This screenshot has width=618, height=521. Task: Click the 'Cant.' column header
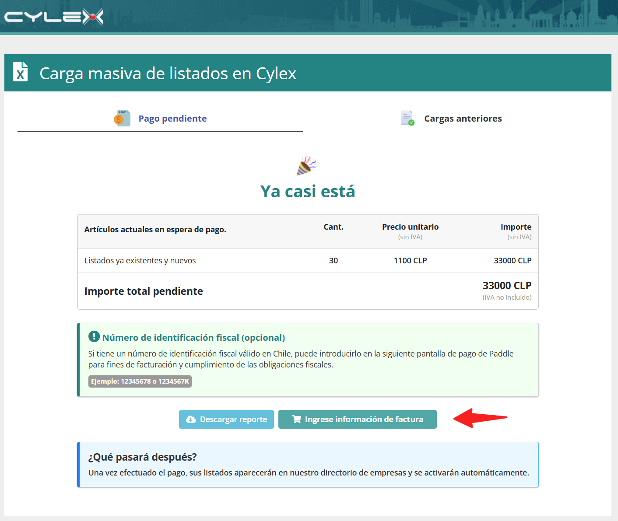(334, 227)
